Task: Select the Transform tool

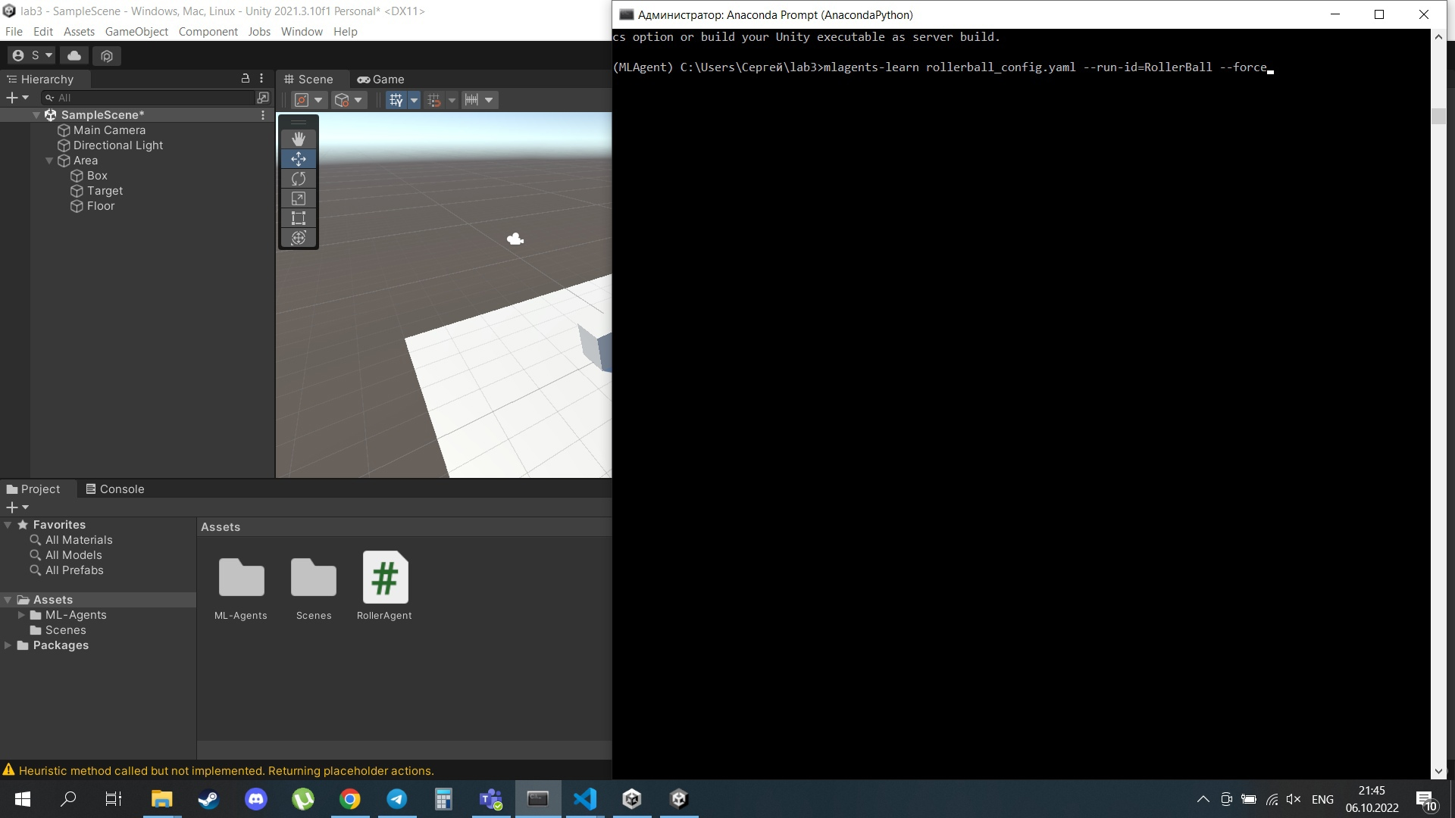Action: (299, 238)
